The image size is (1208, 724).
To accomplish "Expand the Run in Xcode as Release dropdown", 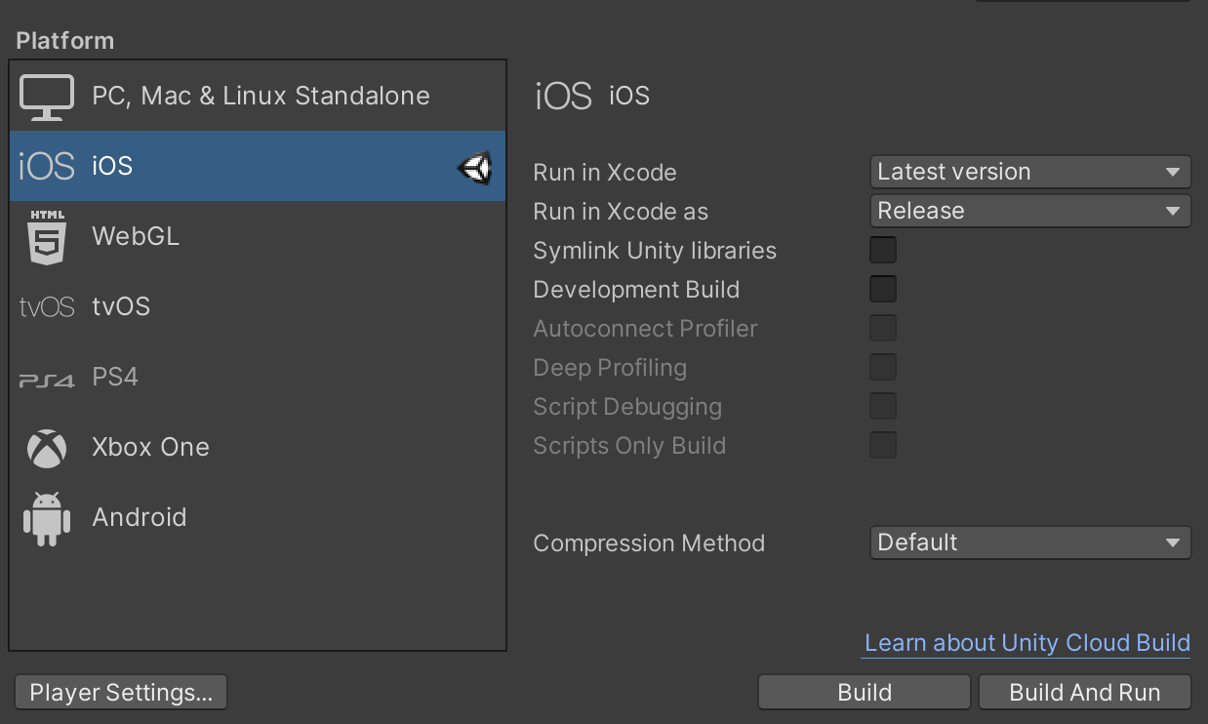I will [x=1030, y=211].
